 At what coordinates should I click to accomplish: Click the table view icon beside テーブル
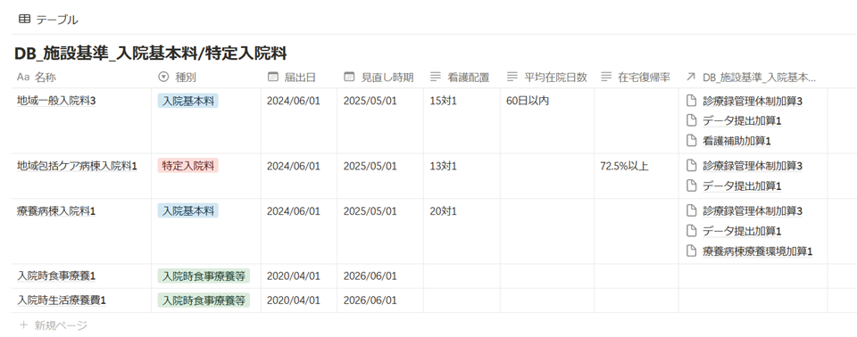click(x=24, y=19)
